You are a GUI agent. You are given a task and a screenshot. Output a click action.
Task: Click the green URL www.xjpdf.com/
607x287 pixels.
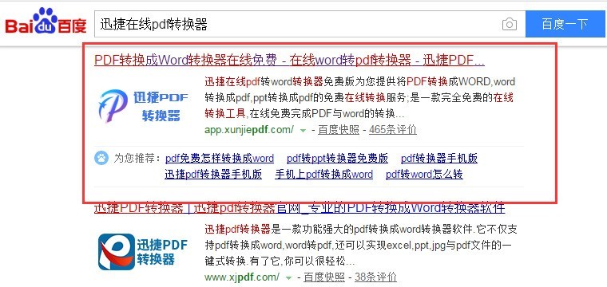(241, 277)
